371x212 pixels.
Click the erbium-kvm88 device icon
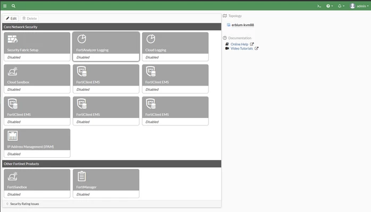point(229,25)
